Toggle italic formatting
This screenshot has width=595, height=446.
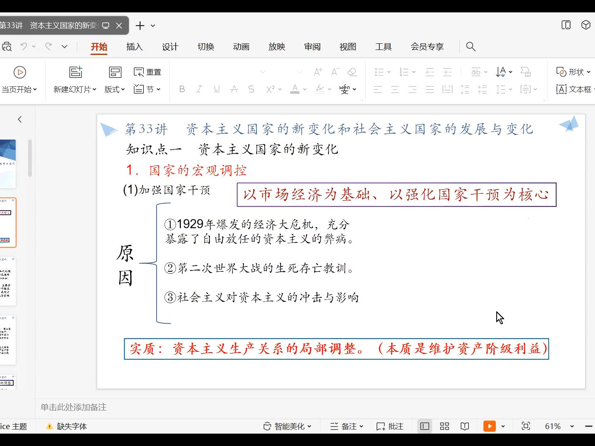(x=199, y=89)
